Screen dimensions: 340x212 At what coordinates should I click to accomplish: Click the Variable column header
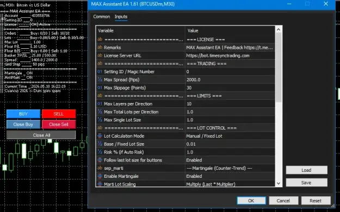pos(141,30)
